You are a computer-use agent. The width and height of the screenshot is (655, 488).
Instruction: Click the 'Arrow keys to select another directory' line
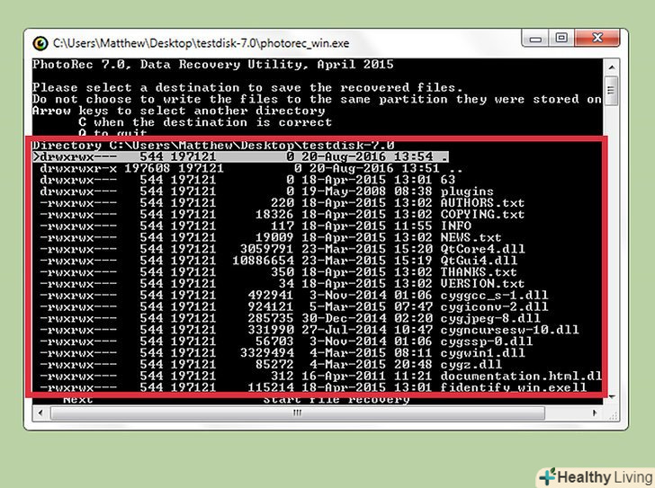179,111
